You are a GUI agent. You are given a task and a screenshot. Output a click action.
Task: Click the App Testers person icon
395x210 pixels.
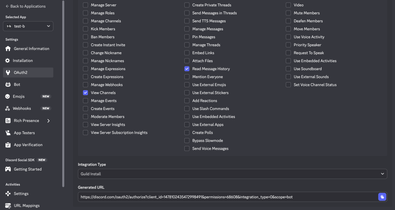tap(8, 133)
